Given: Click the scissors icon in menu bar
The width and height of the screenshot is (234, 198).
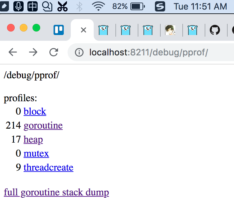Looking at the screenshot, I should pos(62,6).
